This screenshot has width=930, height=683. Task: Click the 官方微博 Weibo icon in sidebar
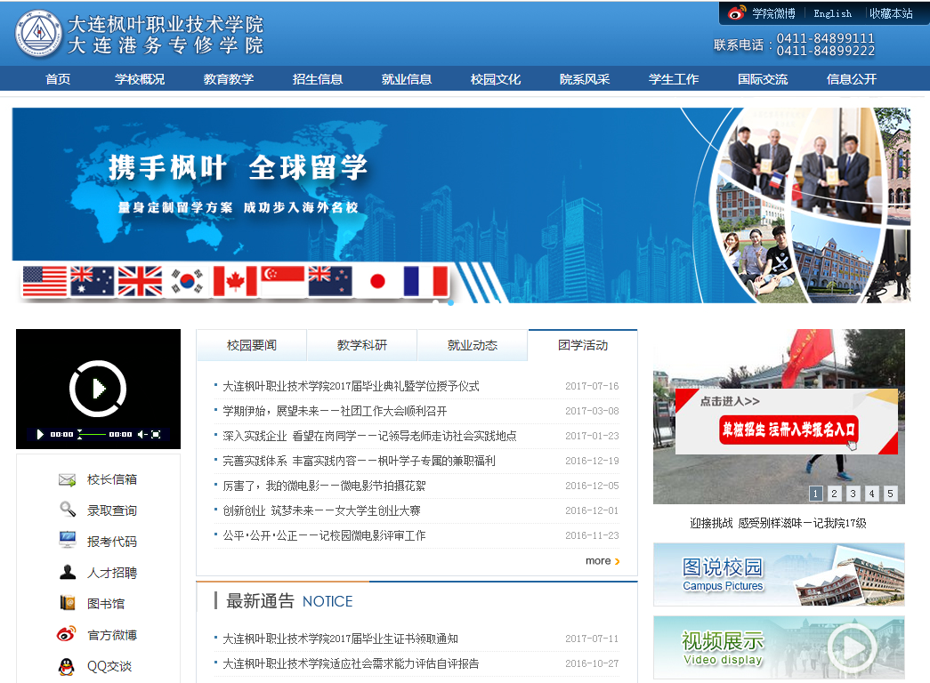click(x=68, y=634)
